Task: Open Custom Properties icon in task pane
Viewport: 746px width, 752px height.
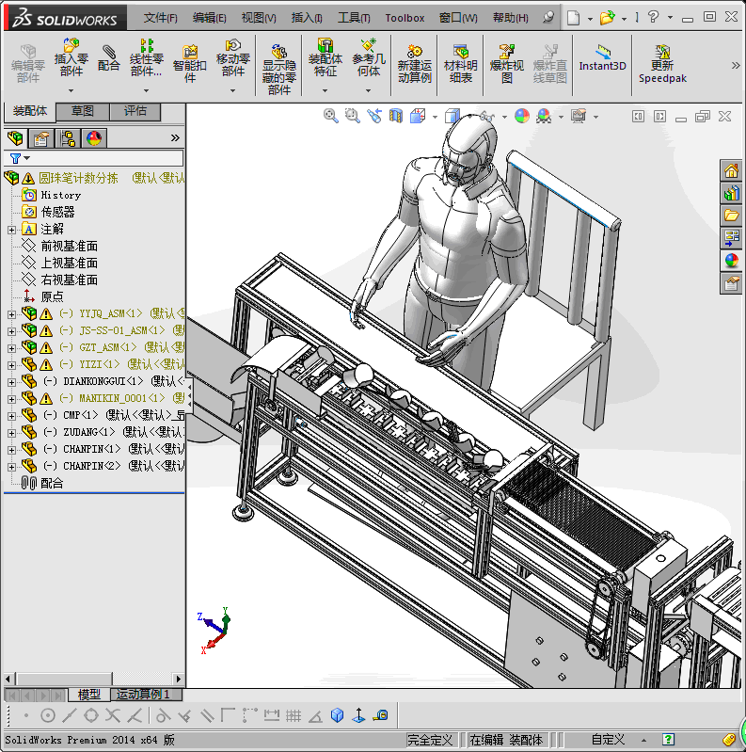Action: coord(731,283)
